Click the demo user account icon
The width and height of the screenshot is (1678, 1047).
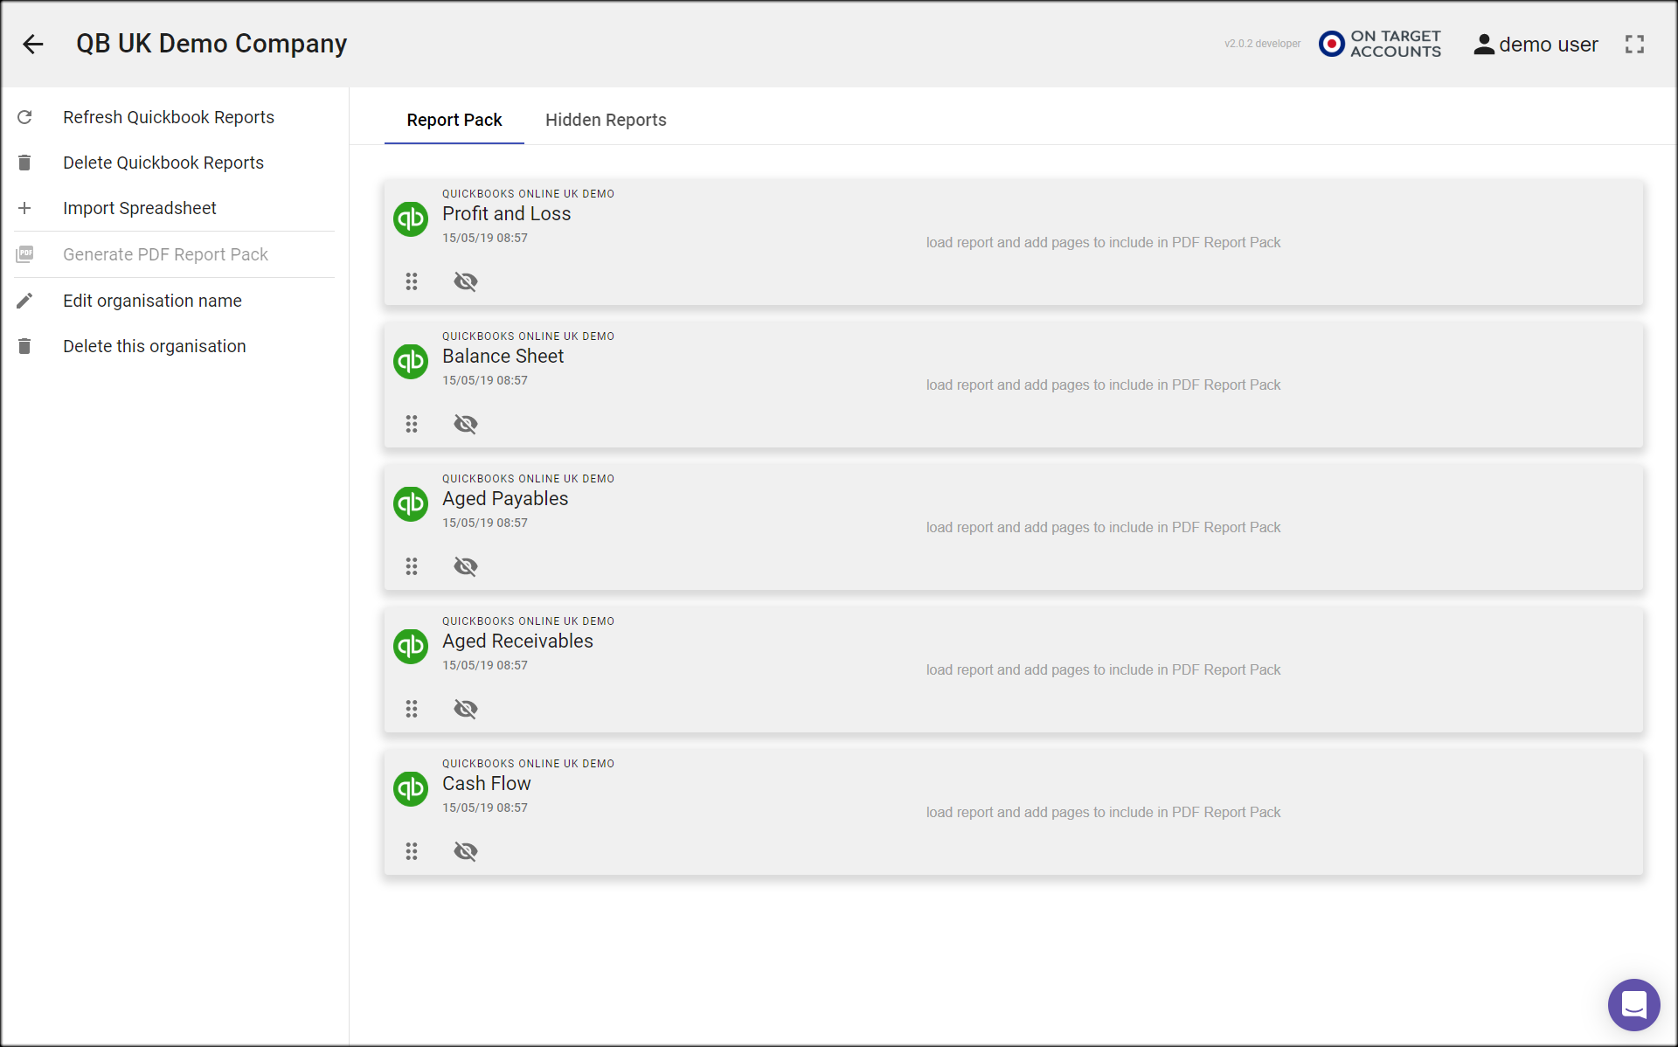1484,45
